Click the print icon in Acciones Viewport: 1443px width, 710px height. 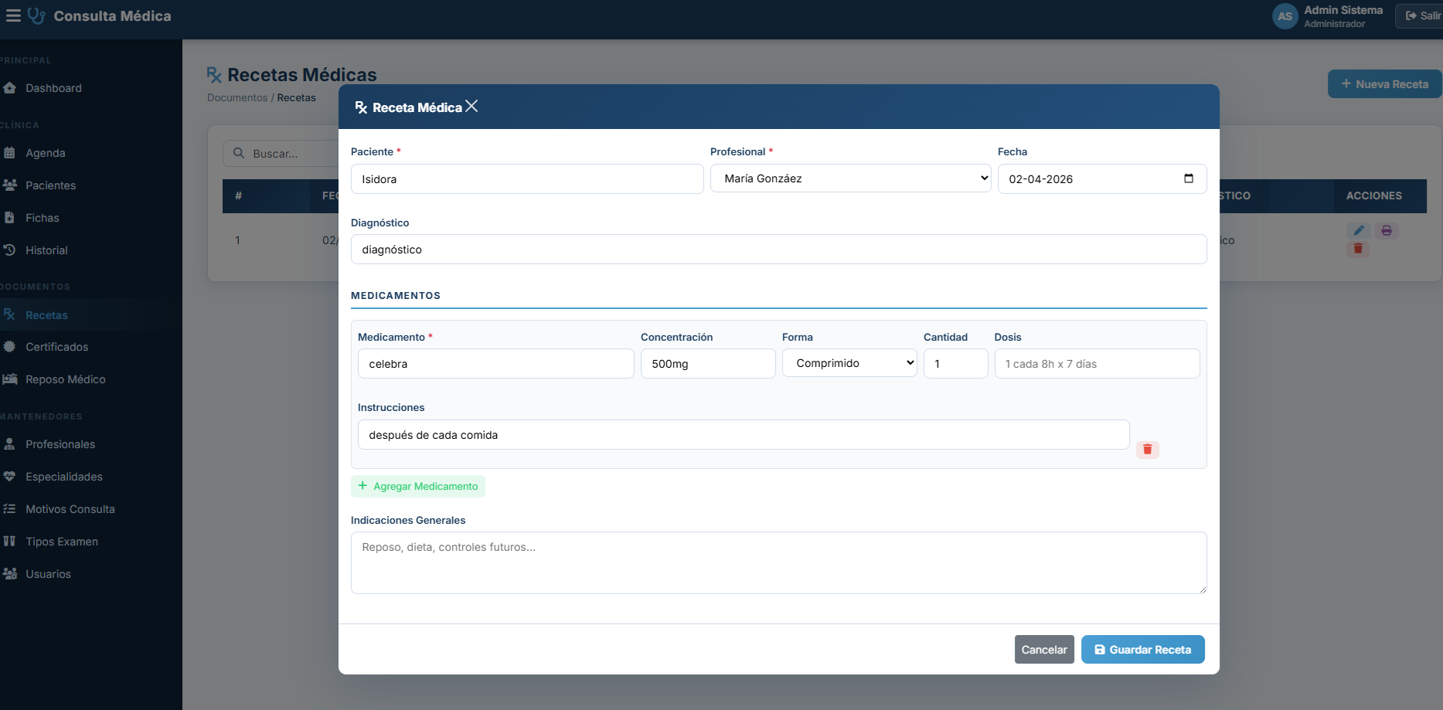(1387, 230)
